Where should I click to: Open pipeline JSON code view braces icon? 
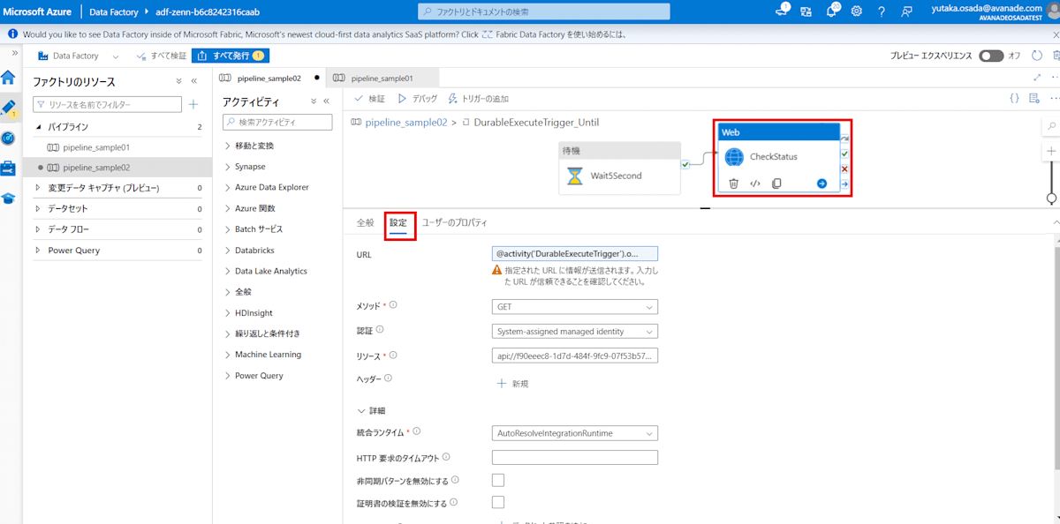(1015, 99)
